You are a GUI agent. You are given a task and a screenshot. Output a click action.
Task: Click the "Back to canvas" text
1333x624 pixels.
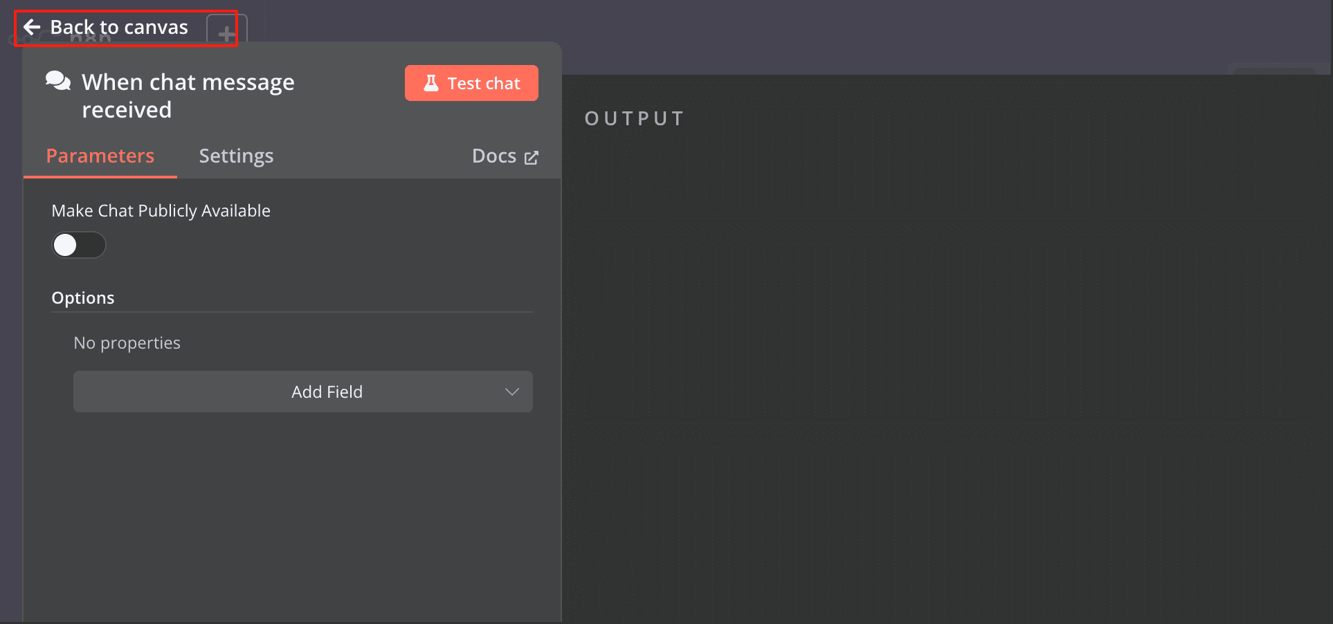(x=119, y=27)
